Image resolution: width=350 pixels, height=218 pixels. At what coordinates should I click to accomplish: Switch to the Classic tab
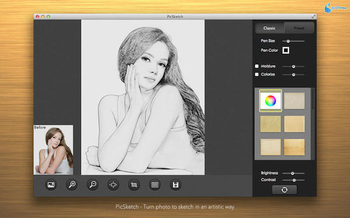(269, 28)
